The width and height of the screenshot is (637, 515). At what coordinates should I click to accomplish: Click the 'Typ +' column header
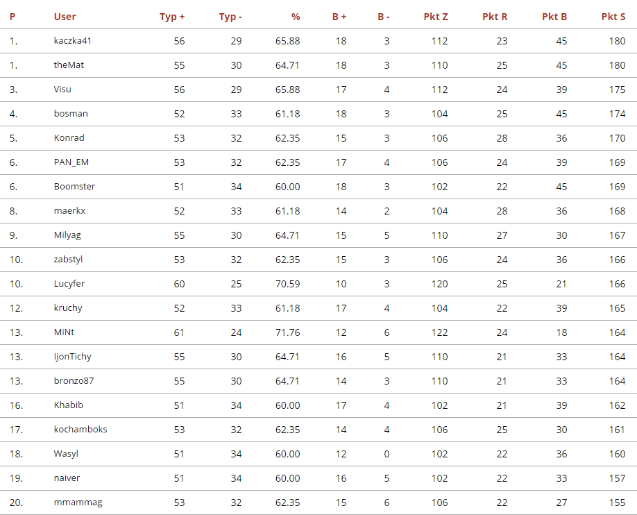[x=172, y=17]
